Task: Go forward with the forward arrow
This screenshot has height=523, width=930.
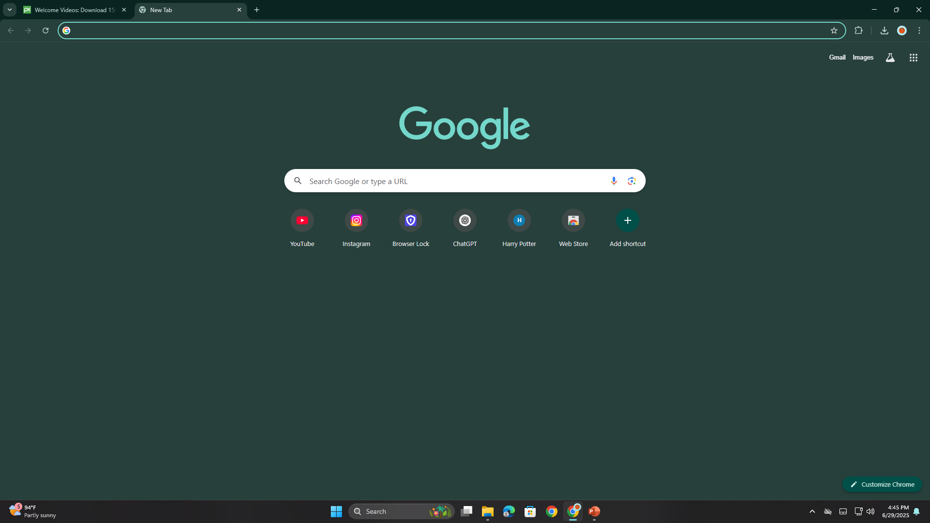Action: tap(28, 31)
